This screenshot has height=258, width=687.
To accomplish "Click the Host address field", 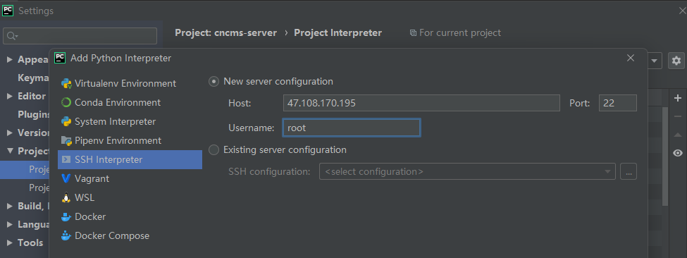I will point(421,104).
